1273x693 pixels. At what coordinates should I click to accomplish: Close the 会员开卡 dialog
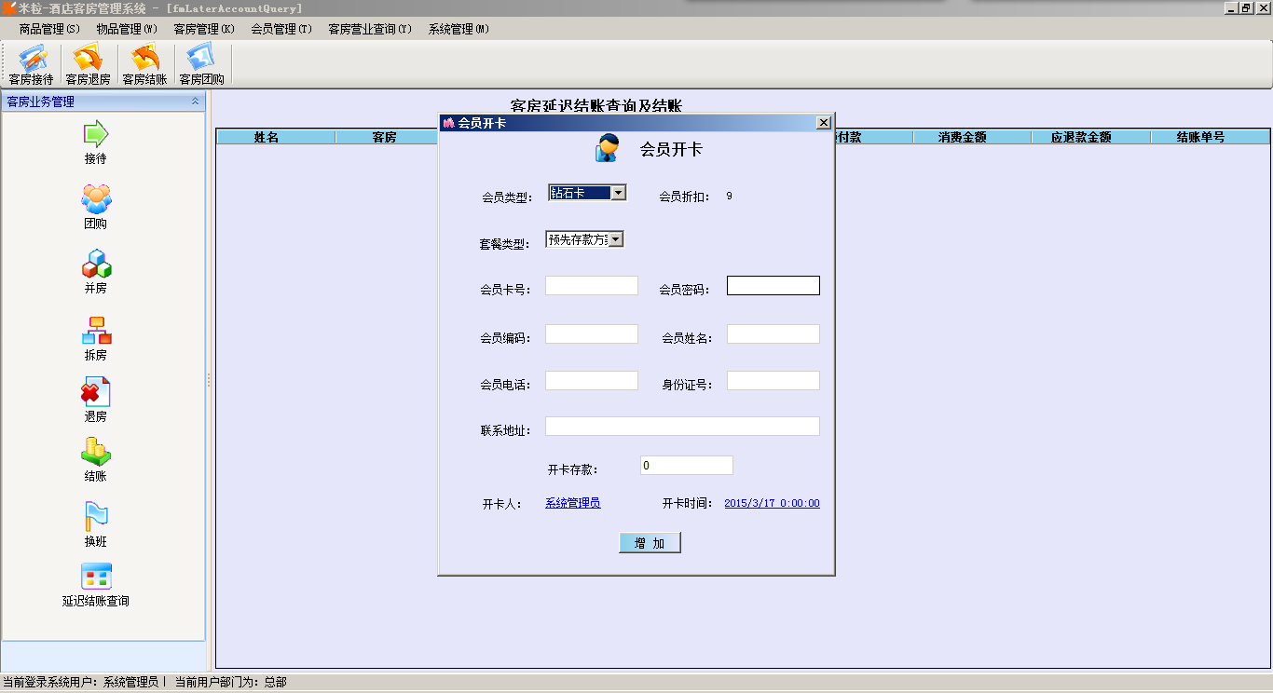point(823,123)
